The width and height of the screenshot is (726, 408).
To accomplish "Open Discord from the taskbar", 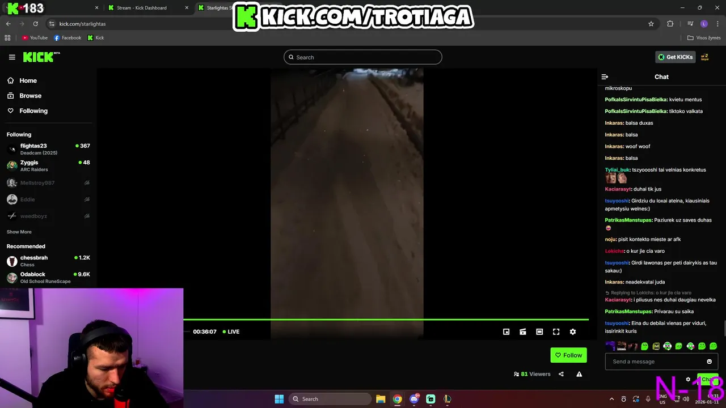I will click(x=414, y=399).
